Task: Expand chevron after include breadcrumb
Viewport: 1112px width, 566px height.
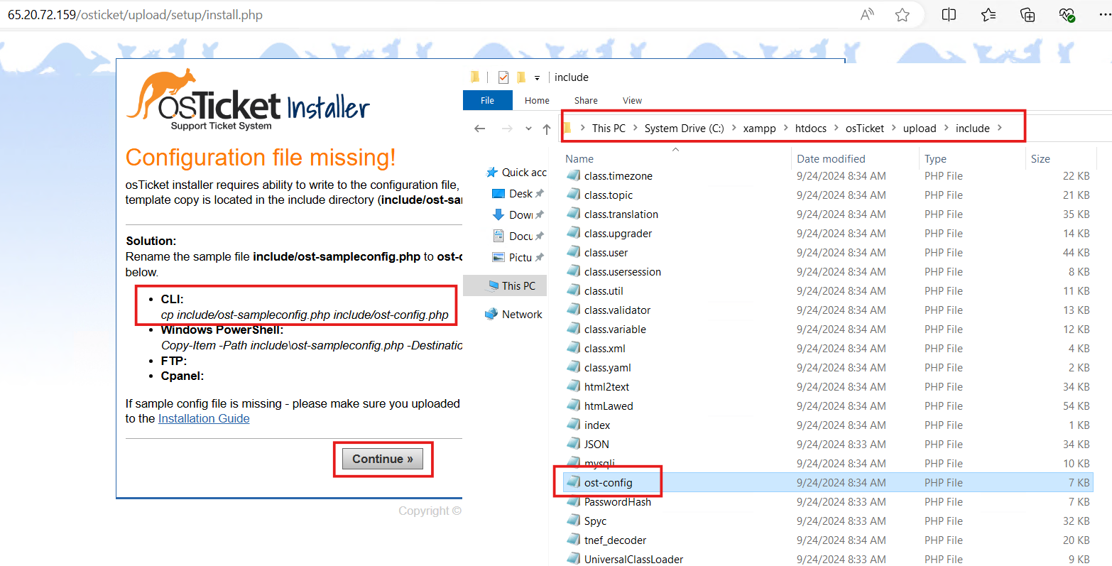Action: 1000,128
